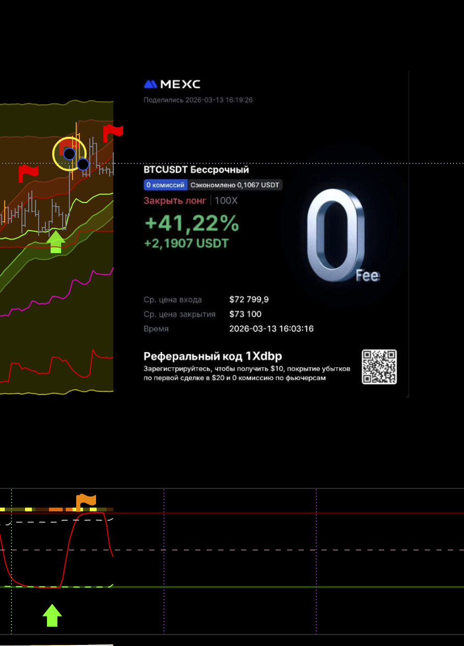Screen dimensions: 464x646
Task: Click green up arrow on price chart
Action: (56, 242)
